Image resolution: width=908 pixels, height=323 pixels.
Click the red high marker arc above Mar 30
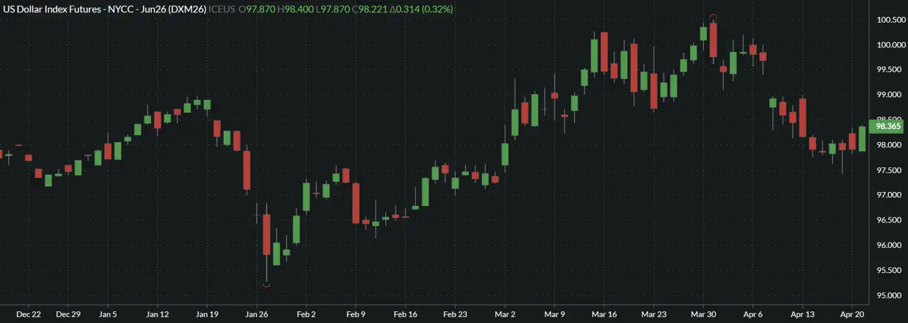713,17
